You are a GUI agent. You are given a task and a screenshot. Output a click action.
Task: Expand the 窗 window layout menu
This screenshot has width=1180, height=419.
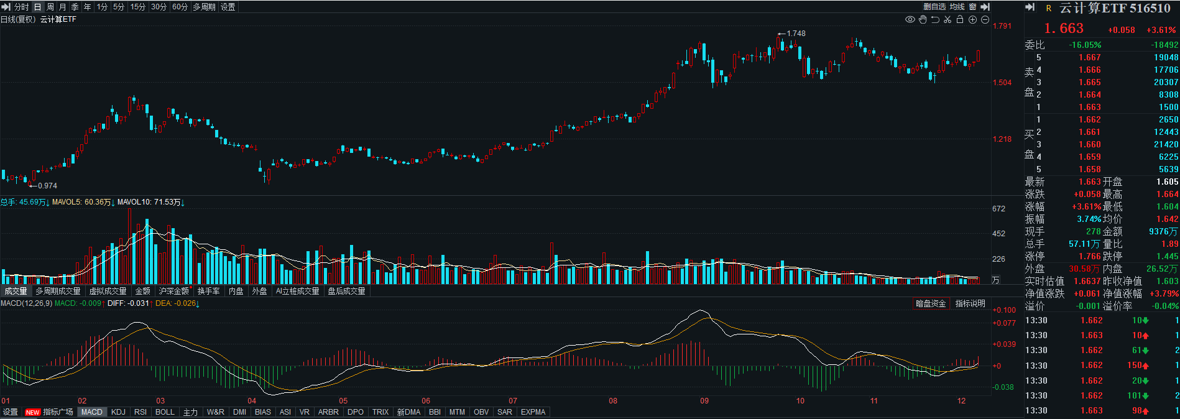(972, 7)
